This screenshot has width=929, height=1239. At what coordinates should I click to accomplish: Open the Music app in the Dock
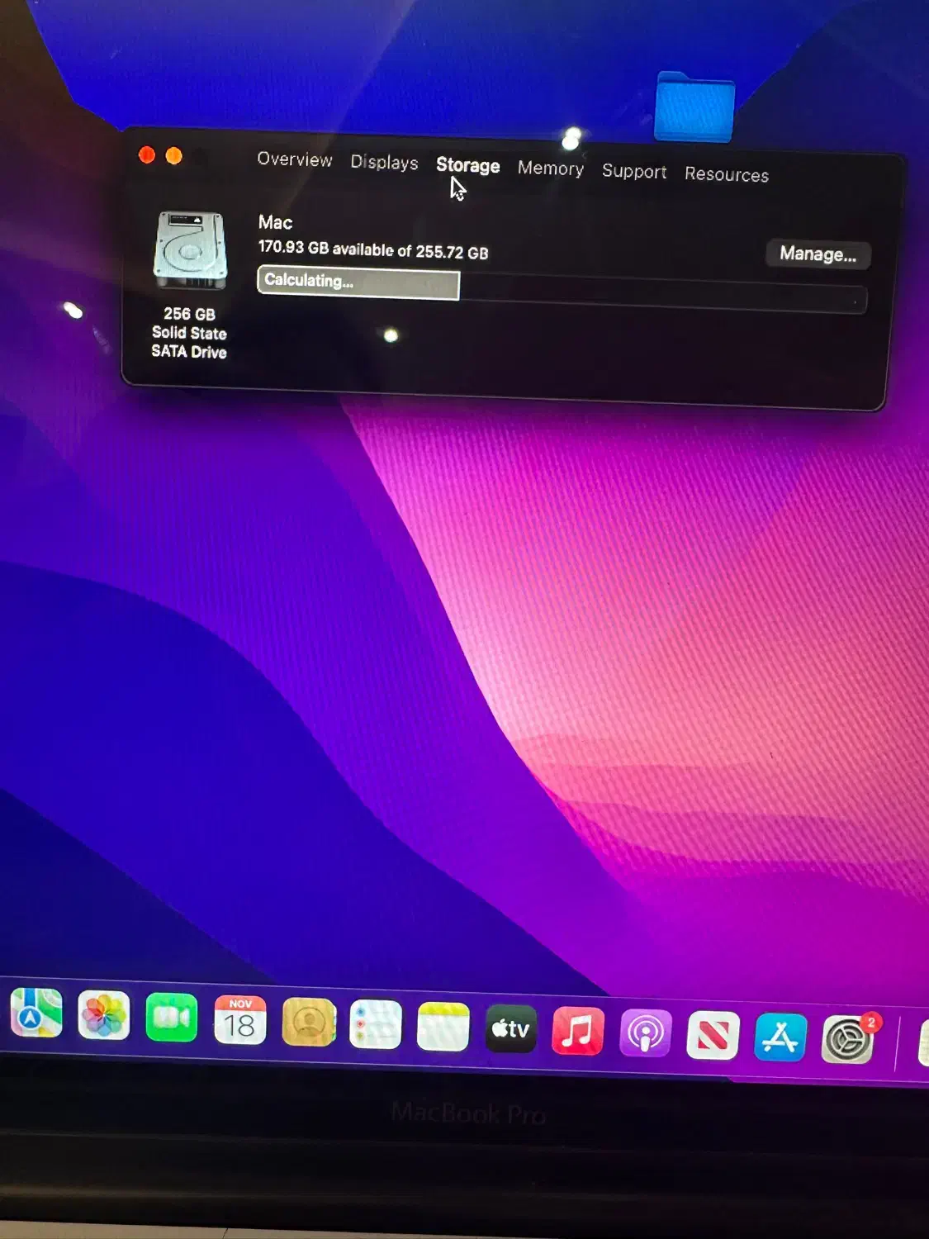tap(578, 1032)
